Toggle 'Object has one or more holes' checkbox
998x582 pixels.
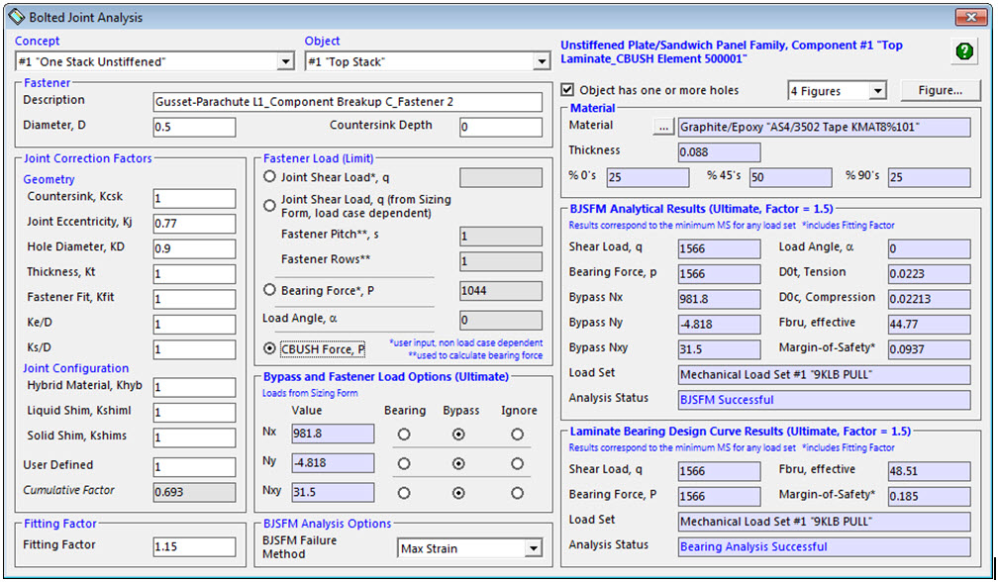pos(567,90)
